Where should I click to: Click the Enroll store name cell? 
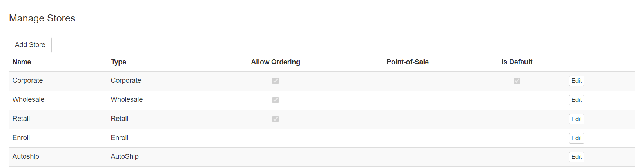pyautogui.click(x=21, y=138)
